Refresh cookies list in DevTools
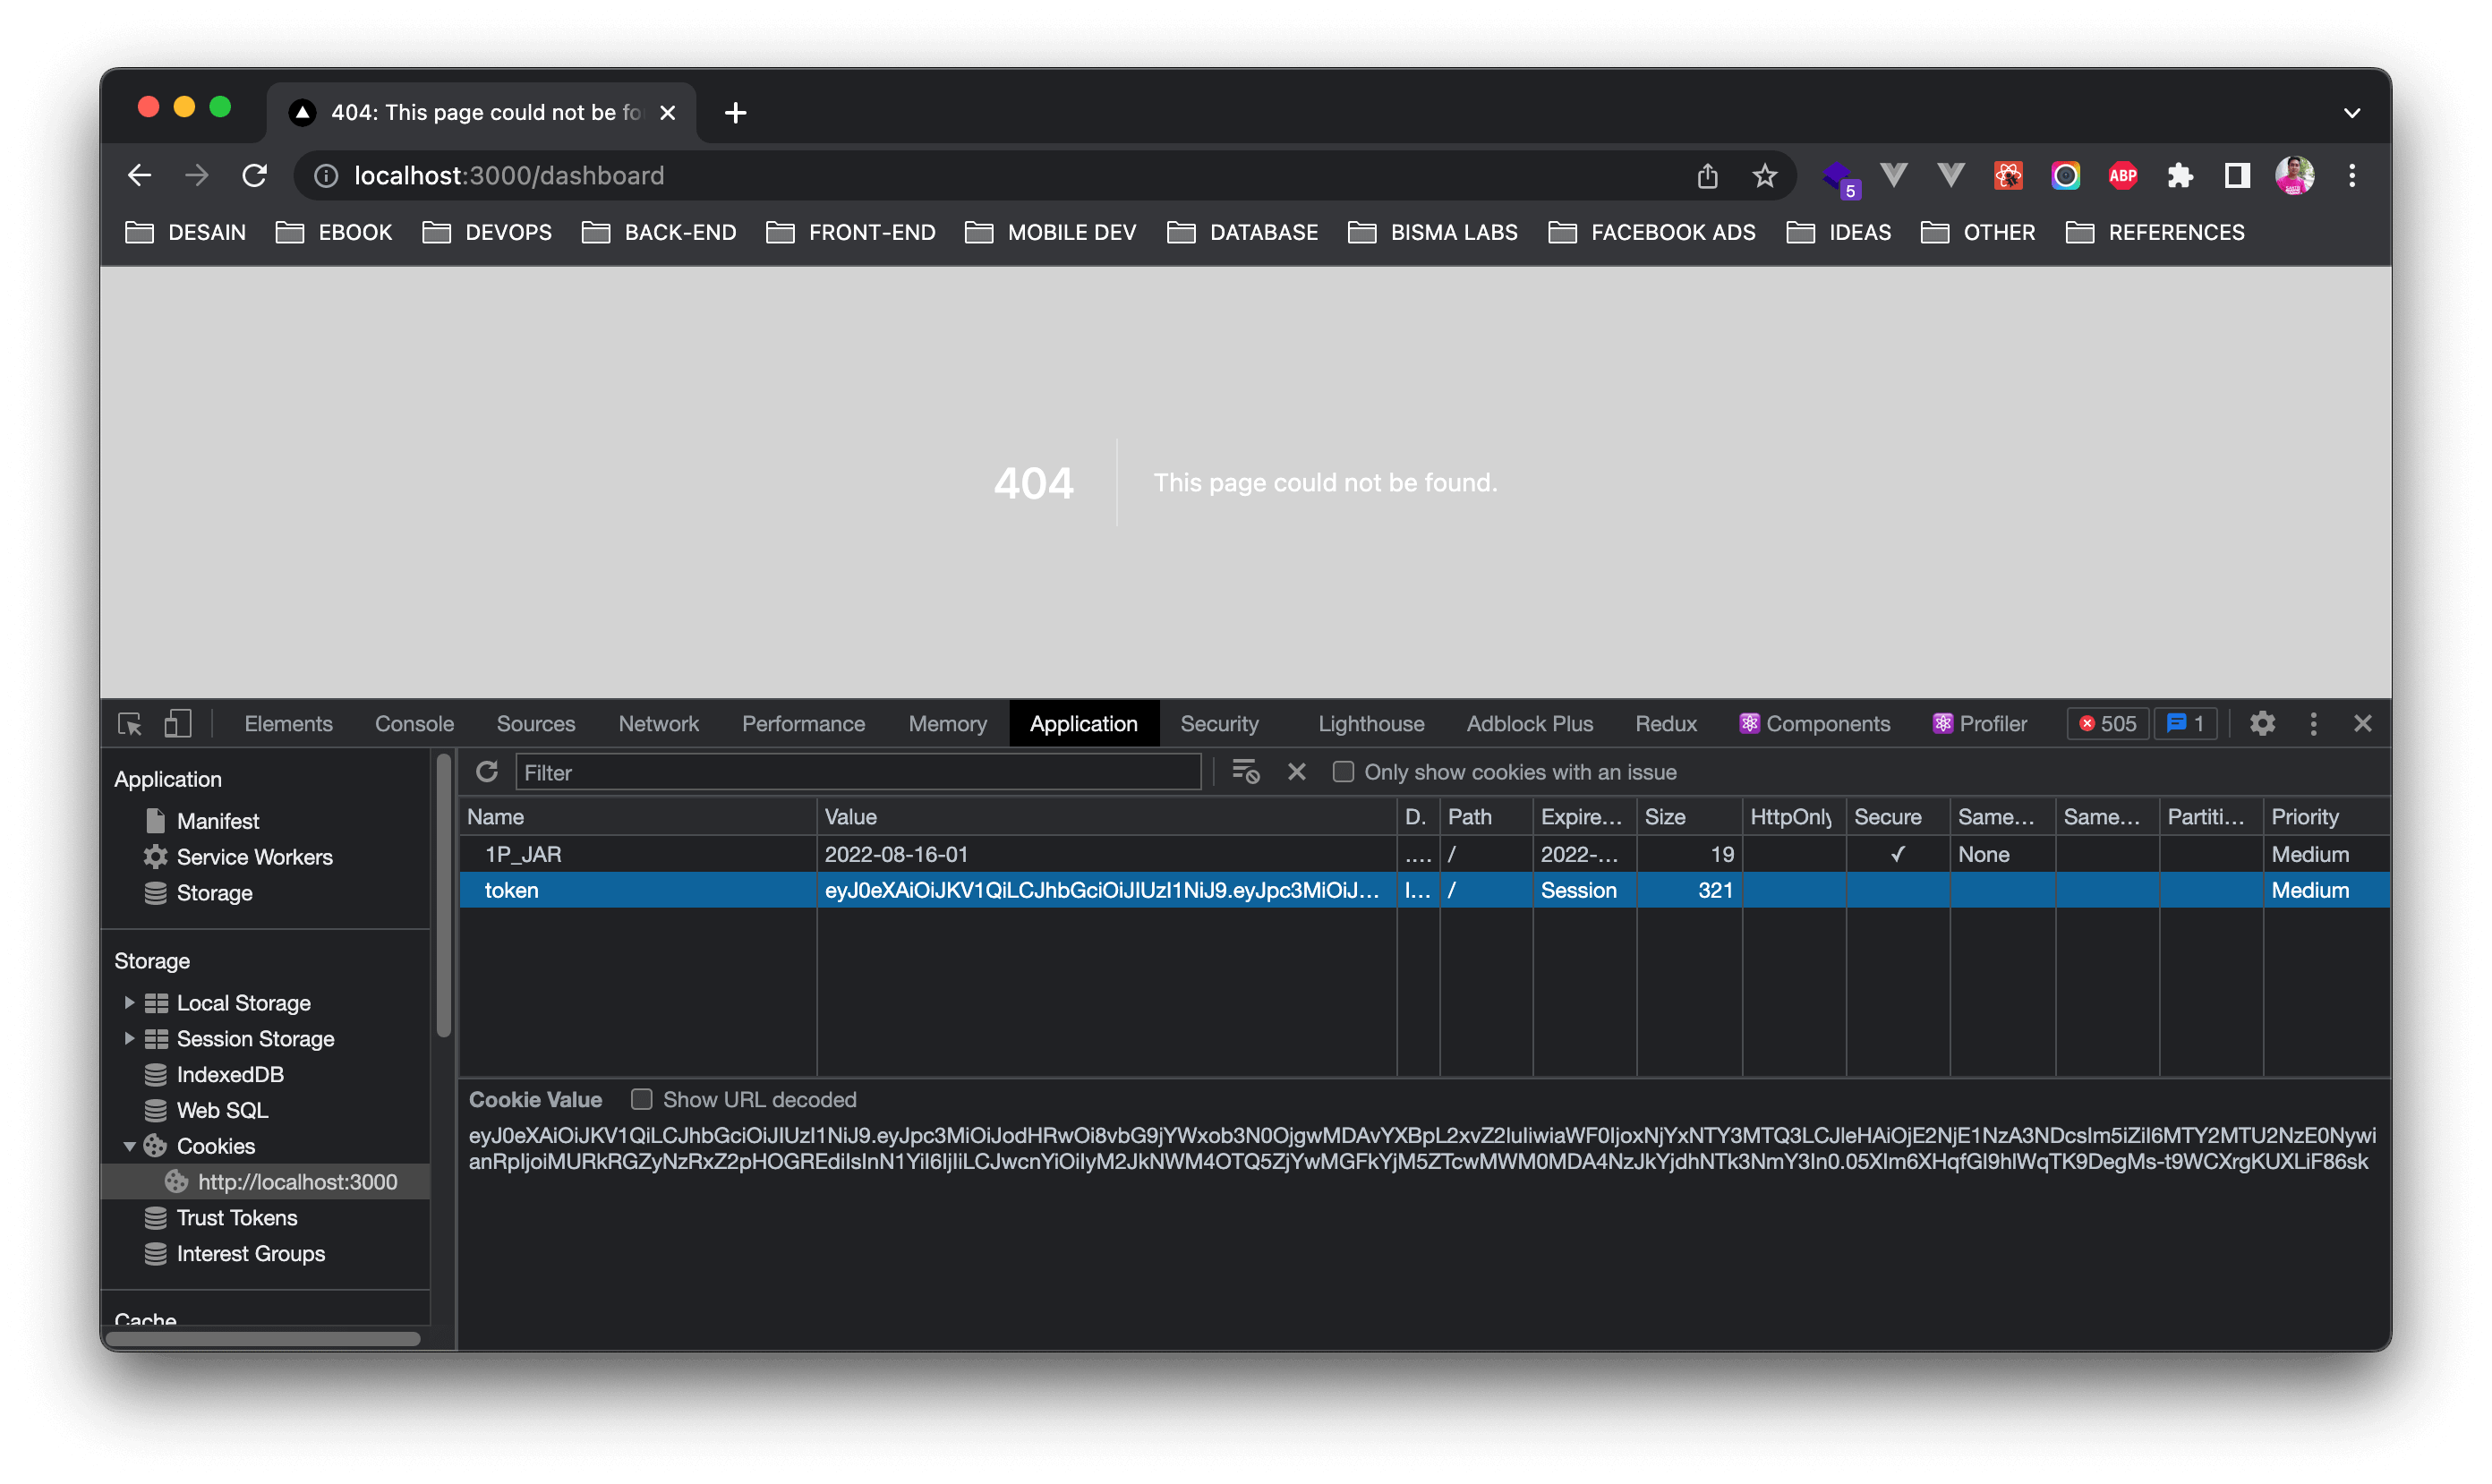Viewport: 2492px width, 1484px height. click(x=487, y=772)
